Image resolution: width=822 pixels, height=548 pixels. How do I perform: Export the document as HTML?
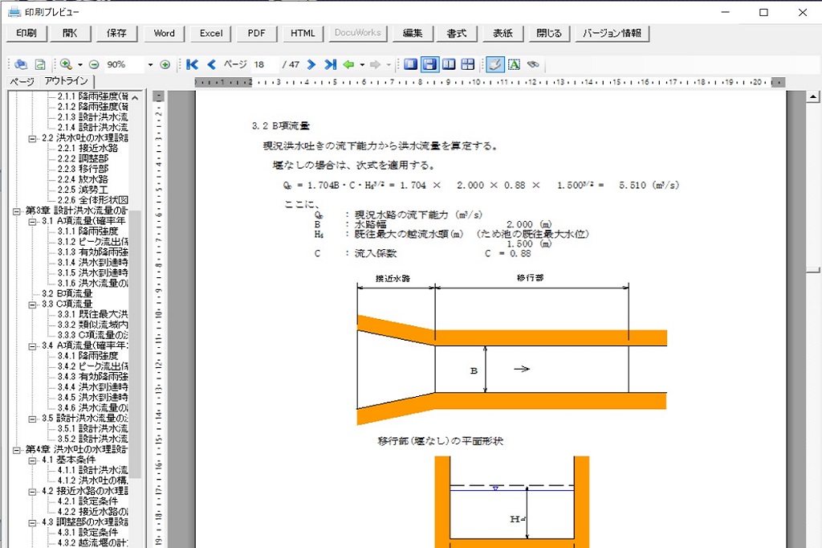303,33
